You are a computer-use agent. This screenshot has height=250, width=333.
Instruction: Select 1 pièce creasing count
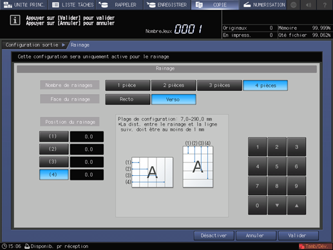128,86
